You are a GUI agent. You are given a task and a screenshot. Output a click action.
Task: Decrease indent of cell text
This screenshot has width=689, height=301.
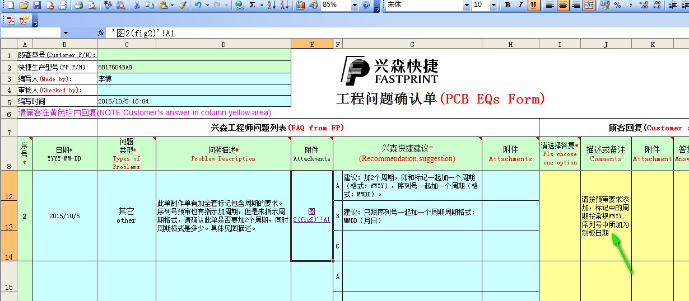[x=672, y=5]
